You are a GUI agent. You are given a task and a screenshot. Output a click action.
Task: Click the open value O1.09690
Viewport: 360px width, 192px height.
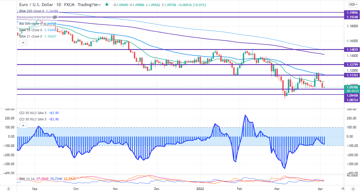(x=121, y=5)
